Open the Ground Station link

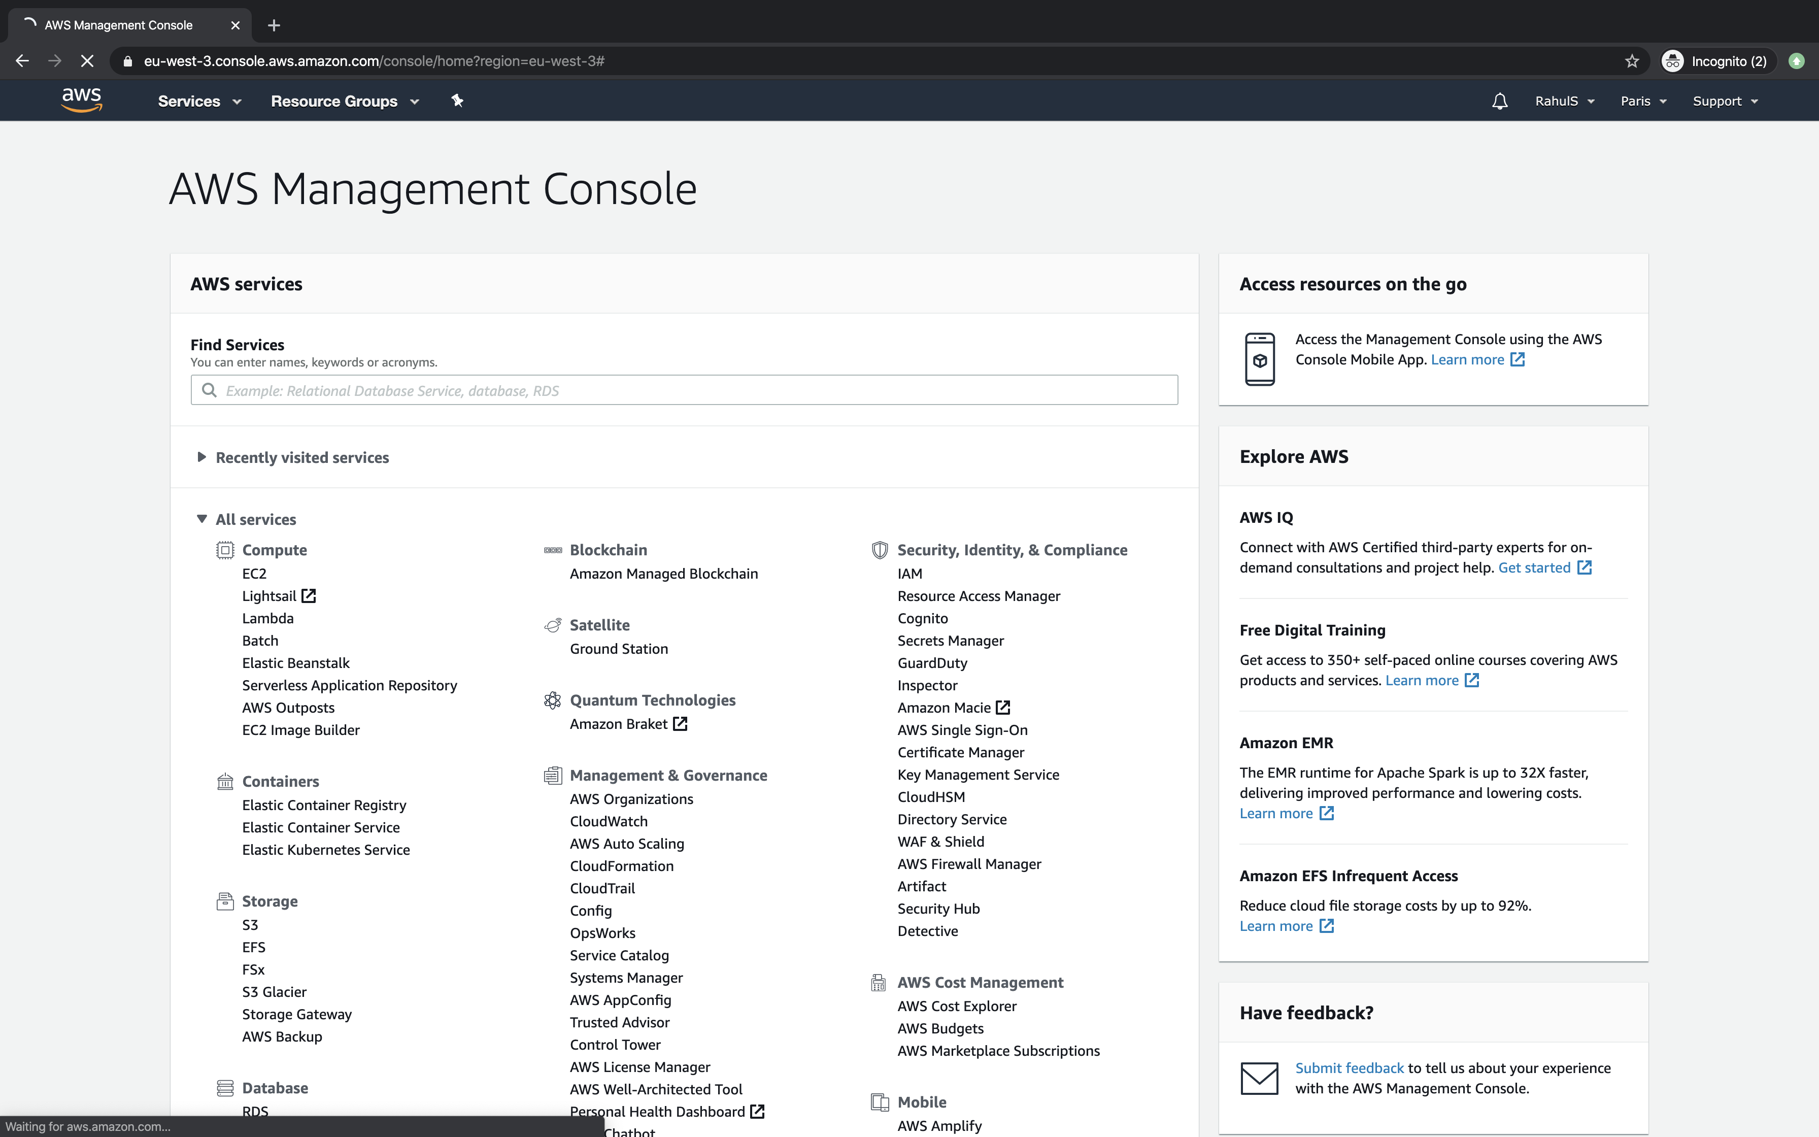[619, 648]
